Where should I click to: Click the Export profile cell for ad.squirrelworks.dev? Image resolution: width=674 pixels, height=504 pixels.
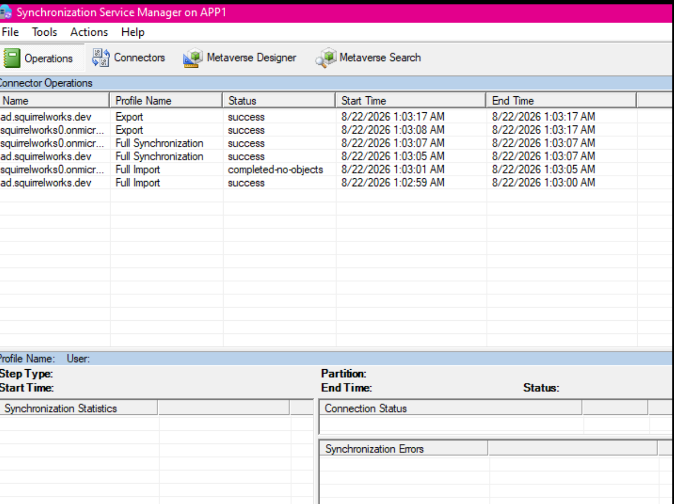click(x=129, y=117)
